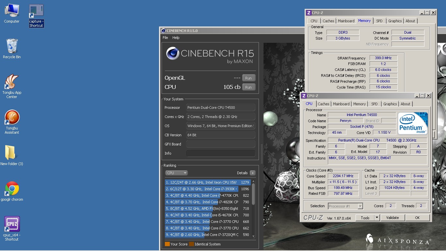Screen dimensions: 446x251
Task: Open Memory tab in front CPU-Z
Action: point(359,104)
